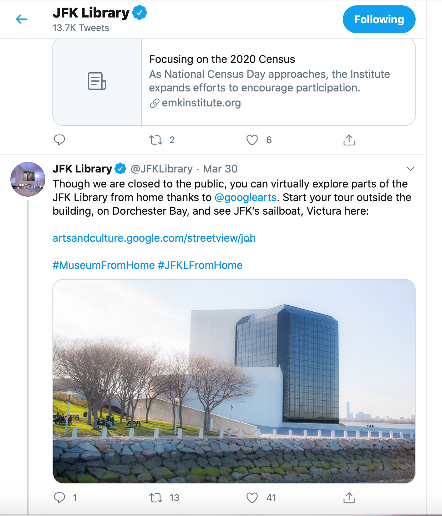The image size is (442, 516).
Task: Reply to the 2020 Census tweet
Action: coord(59,140)
